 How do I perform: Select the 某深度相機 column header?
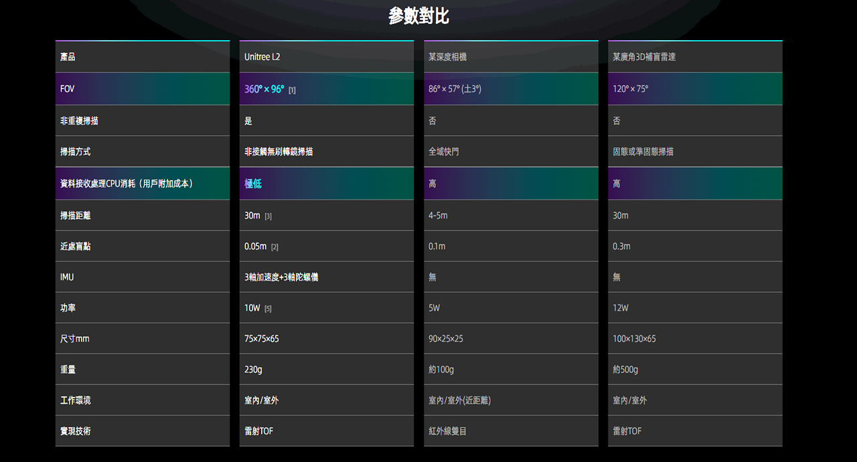tap(447, 57)
